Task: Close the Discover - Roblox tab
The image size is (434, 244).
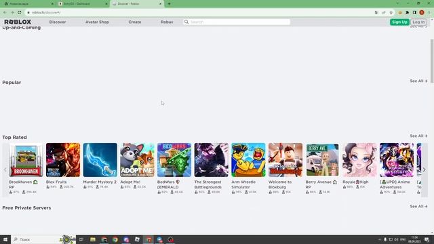Action: pyautogui.click(x=160, y=4)
